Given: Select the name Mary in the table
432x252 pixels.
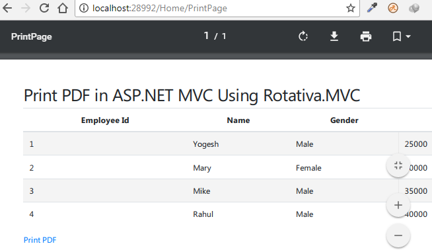Looking at the screenshot, I should (x=202, y=168).
